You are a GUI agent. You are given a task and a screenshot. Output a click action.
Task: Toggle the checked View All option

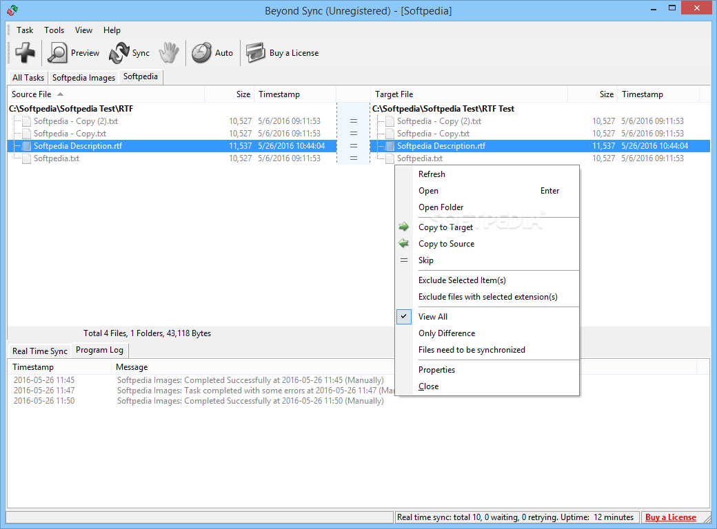click(x=487, y=317)
